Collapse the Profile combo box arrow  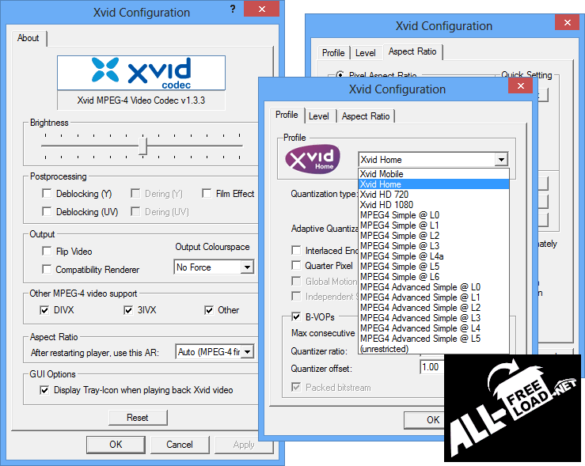[x=500, y=160]
